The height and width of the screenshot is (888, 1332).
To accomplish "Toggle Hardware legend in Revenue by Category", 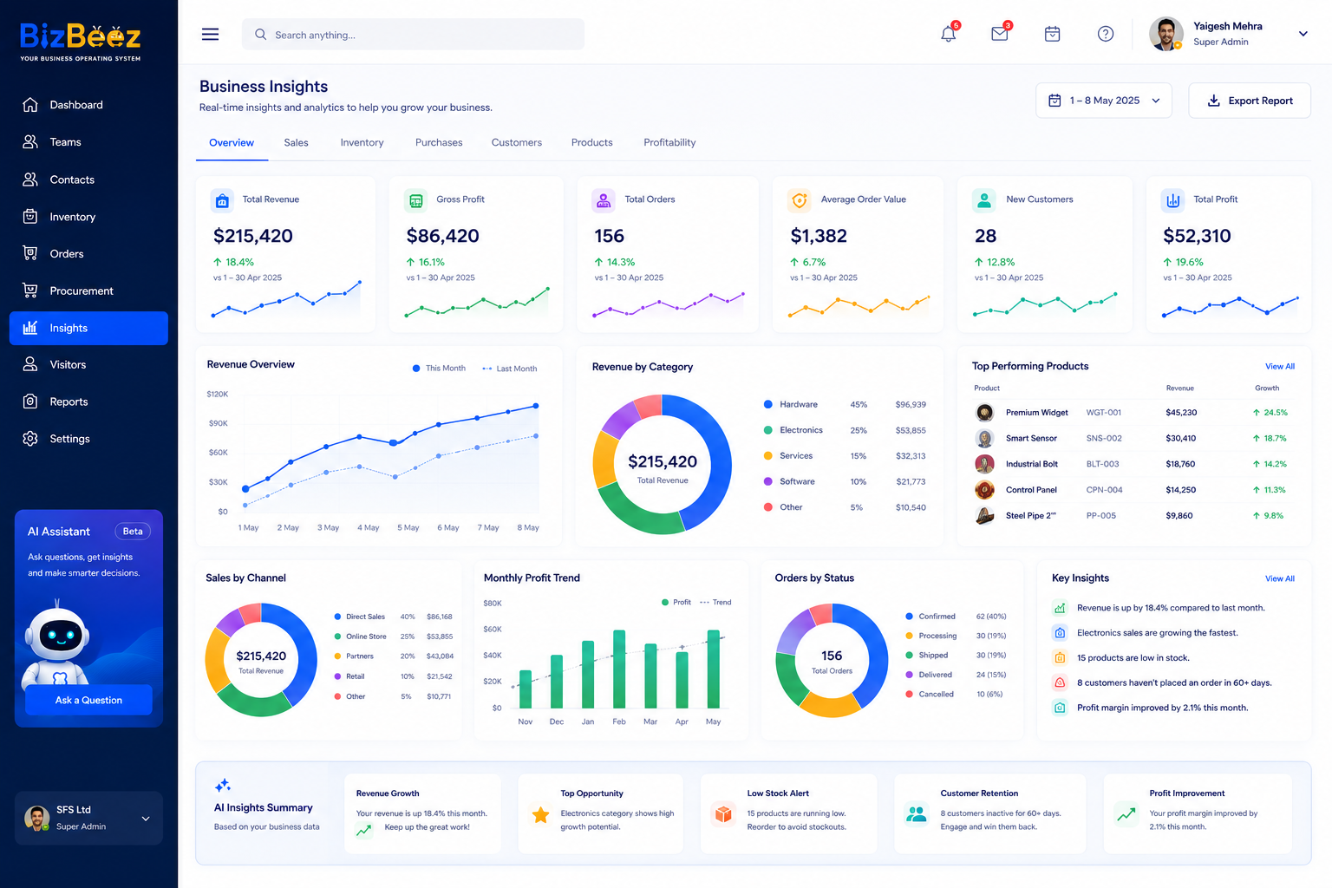I will pos(791,404).
